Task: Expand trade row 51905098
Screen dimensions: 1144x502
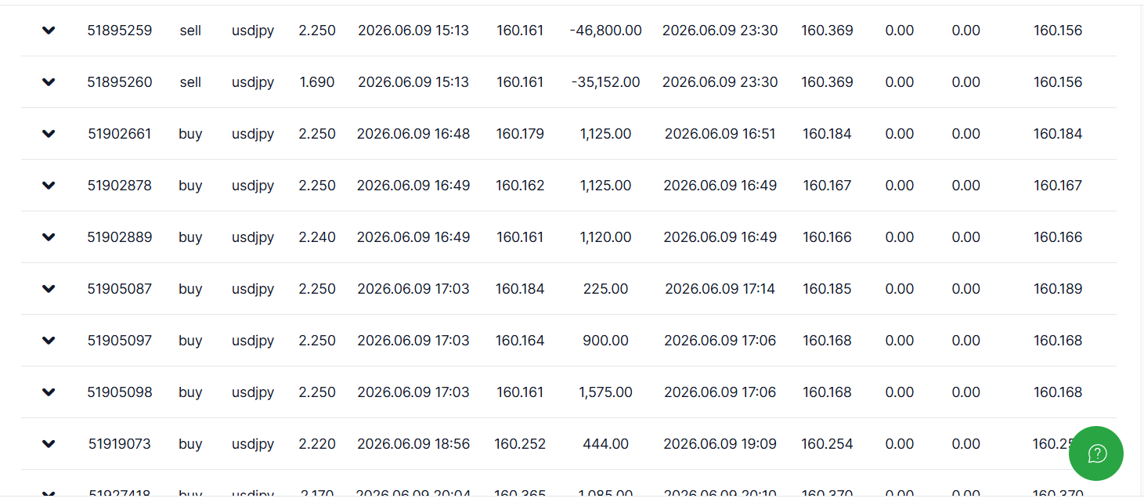Action: click(49, 392)
